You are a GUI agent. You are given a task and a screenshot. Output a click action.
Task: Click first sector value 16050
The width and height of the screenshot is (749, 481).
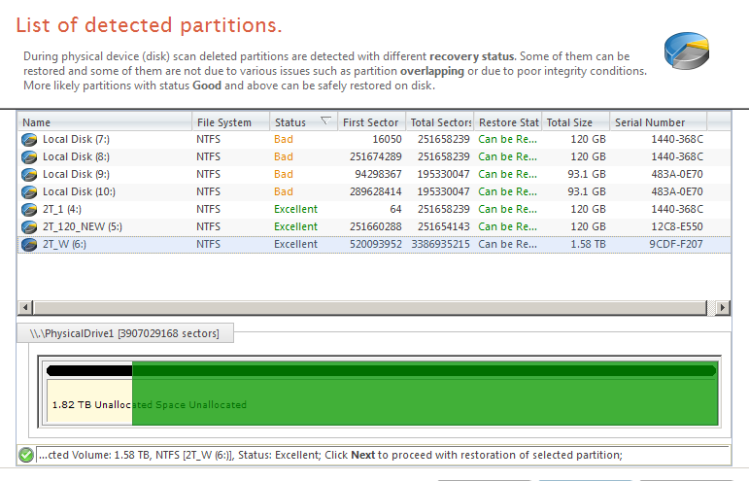(x=387, y=140)
